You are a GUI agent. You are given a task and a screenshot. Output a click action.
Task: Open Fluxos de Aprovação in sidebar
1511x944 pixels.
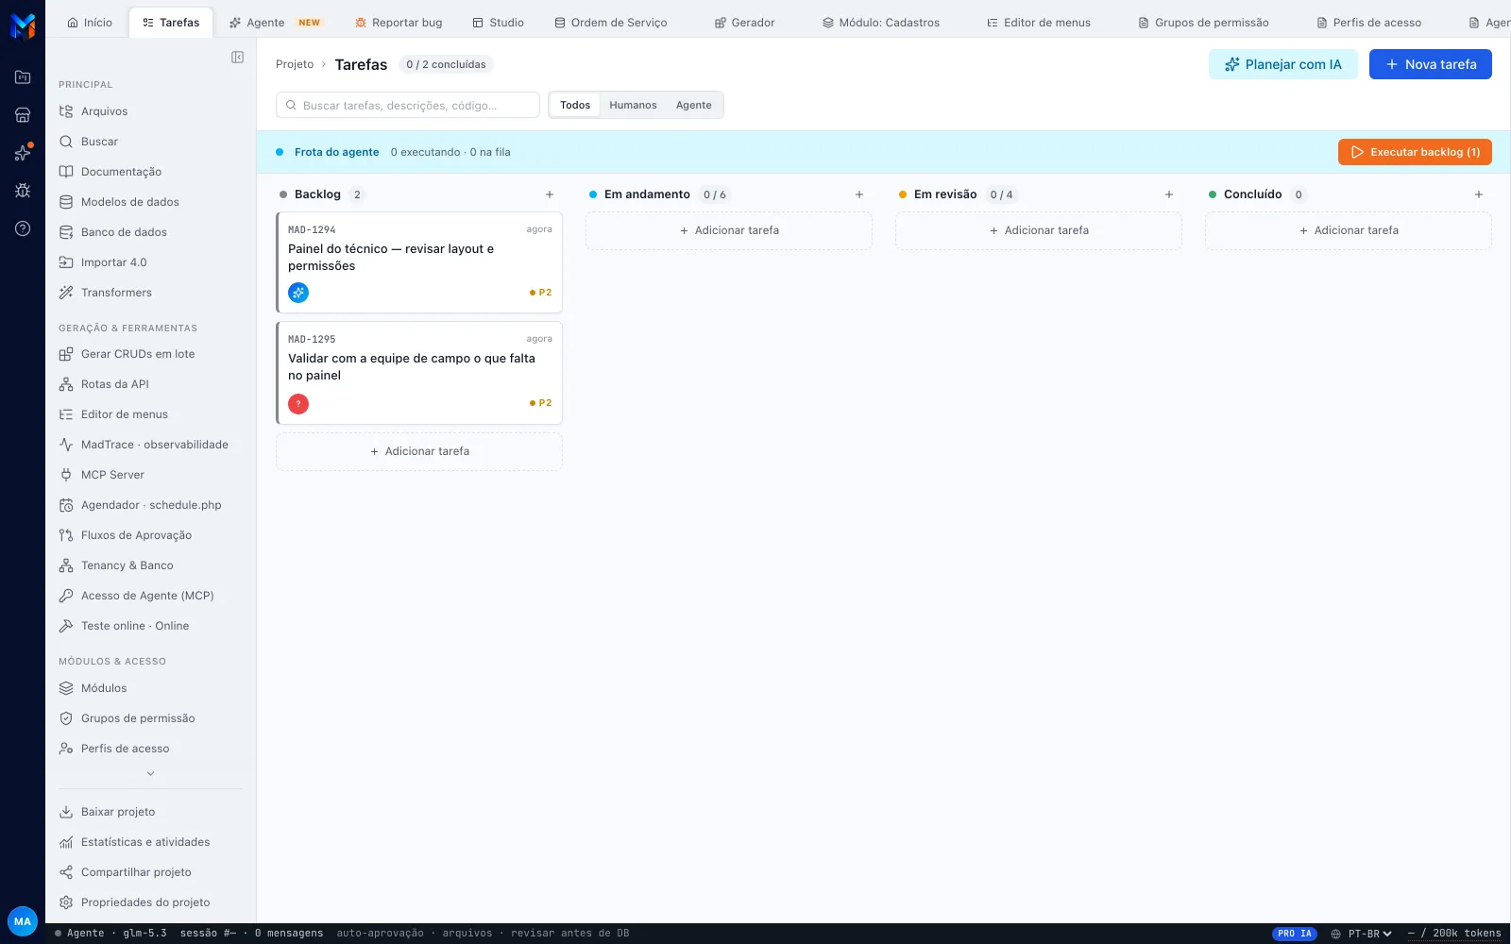tap(150, 535)
